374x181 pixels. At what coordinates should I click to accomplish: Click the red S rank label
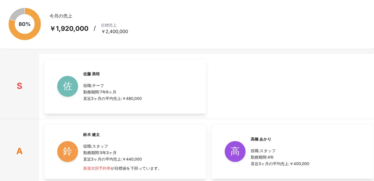pyautogui.click(x=19, y=86)
